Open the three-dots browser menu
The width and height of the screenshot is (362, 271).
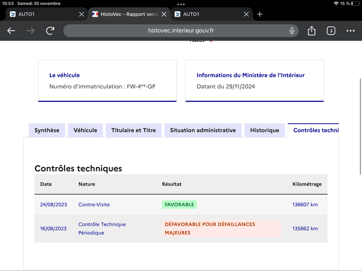350,31
